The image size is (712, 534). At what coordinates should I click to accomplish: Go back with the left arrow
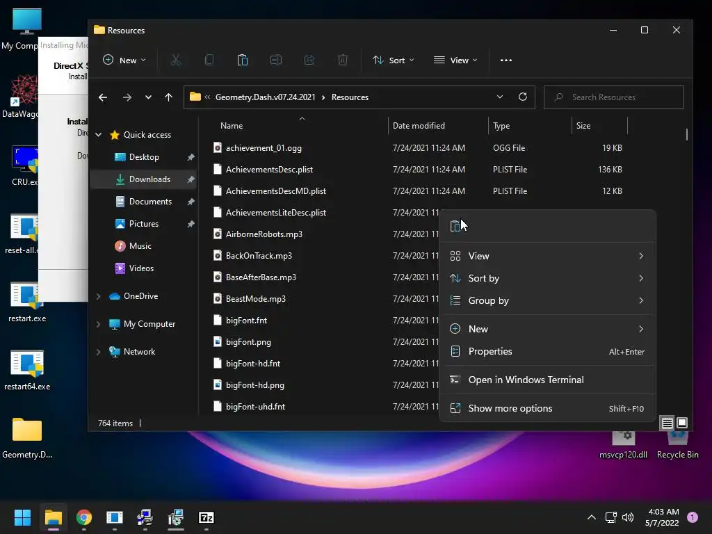click(103, 97)
